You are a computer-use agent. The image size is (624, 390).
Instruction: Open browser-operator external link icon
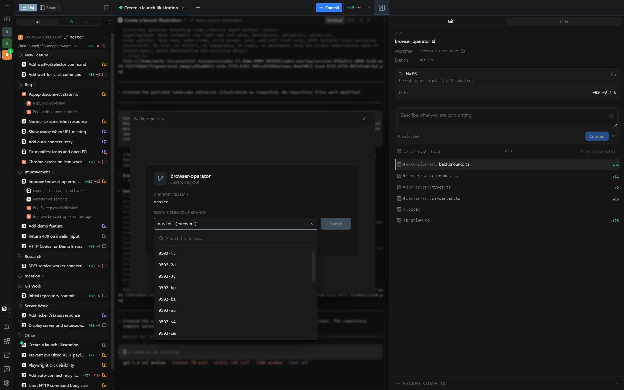pyautogui.click(x=434, y=41)
